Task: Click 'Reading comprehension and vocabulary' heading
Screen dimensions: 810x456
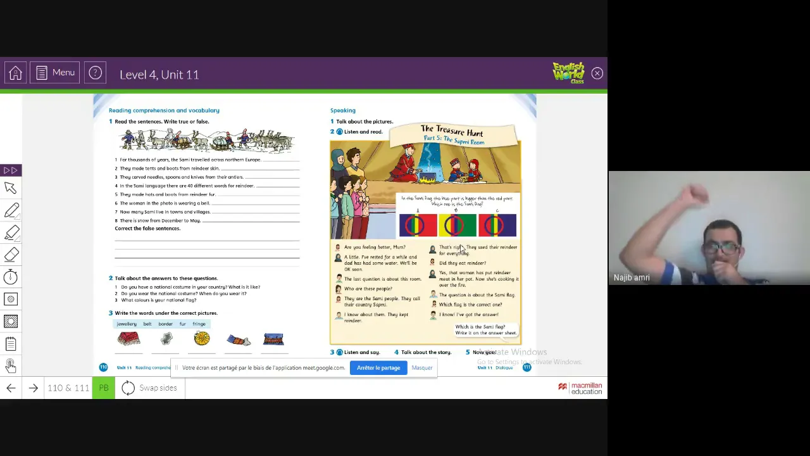Action: (x=164, y=110)
